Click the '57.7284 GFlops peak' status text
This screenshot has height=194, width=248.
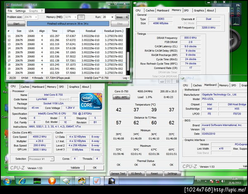point(58,78)
